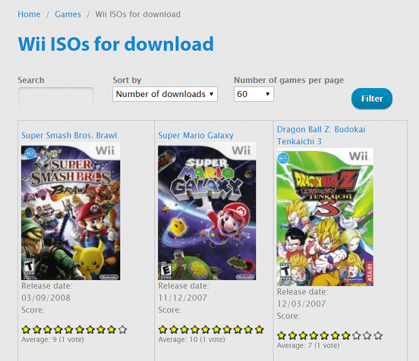Rate Dragon Ball Z seven stars
Image resolution: width=419 pixels, height=361 pixels.
[x=346, y=336]
